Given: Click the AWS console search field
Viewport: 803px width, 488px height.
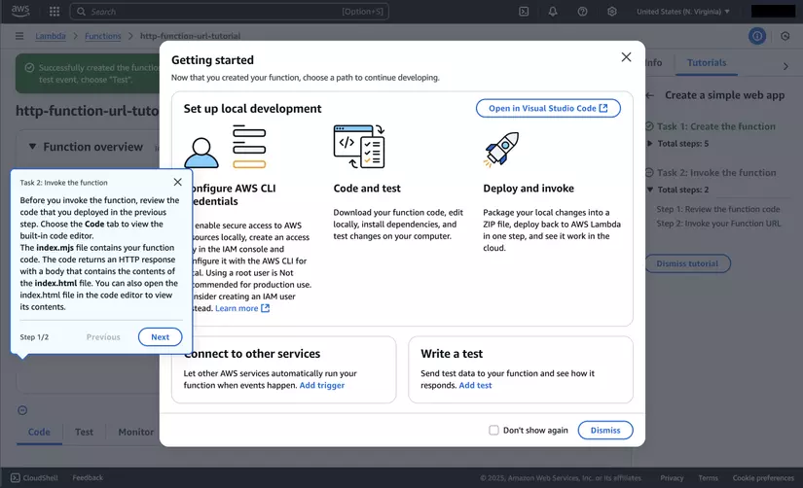Looking at the screenshot, I should click(x=229, y=12).
